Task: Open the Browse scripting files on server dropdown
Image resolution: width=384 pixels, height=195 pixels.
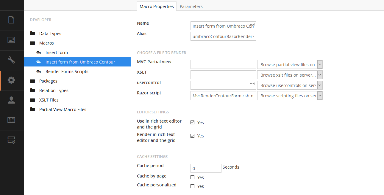Action: [290, 96]
